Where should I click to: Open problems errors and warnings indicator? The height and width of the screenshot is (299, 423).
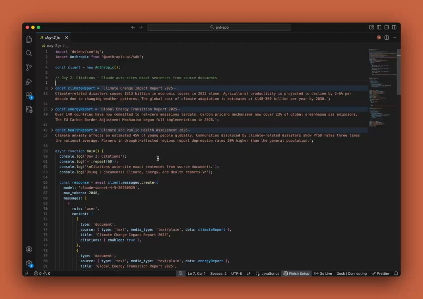42,273
